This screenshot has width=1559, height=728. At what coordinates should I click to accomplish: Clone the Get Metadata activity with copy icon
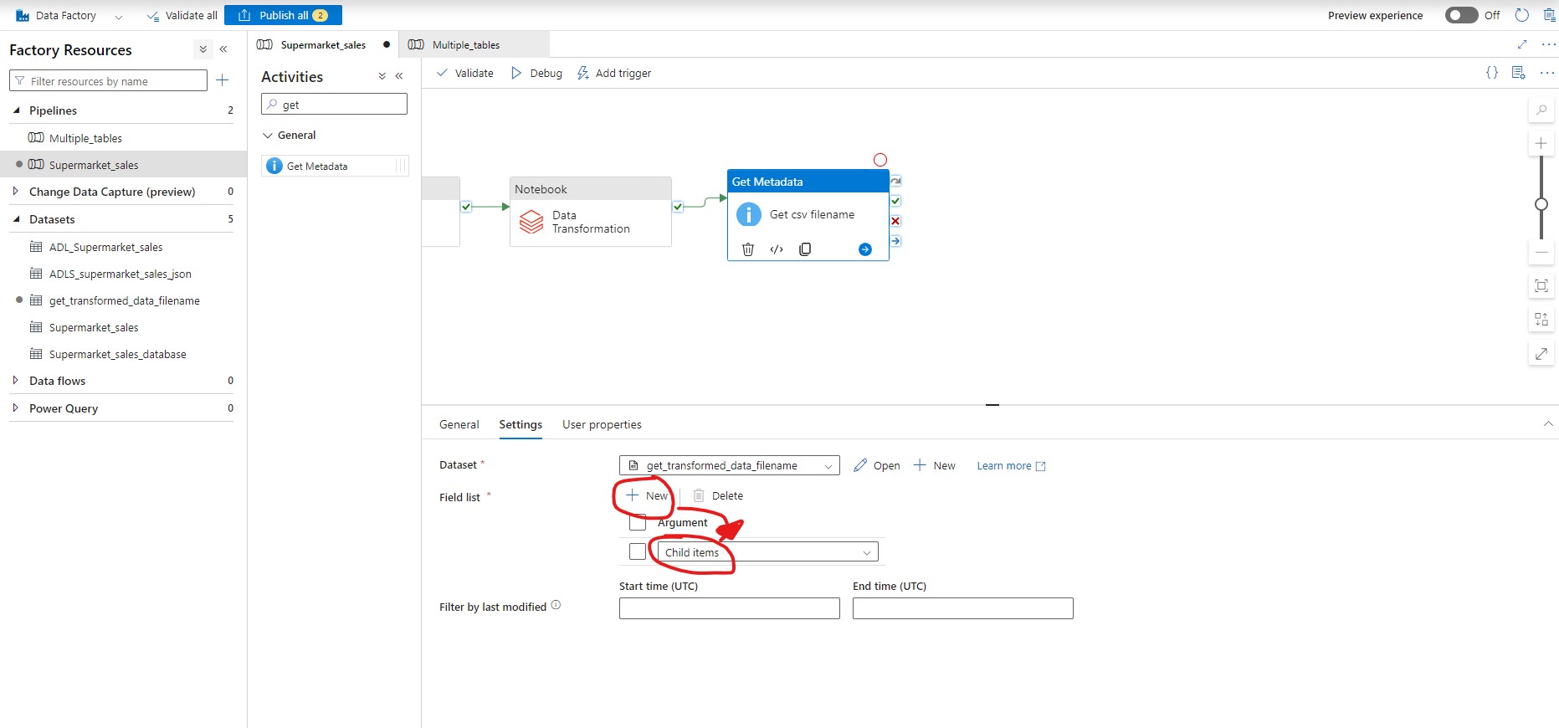tap(805, 249)
